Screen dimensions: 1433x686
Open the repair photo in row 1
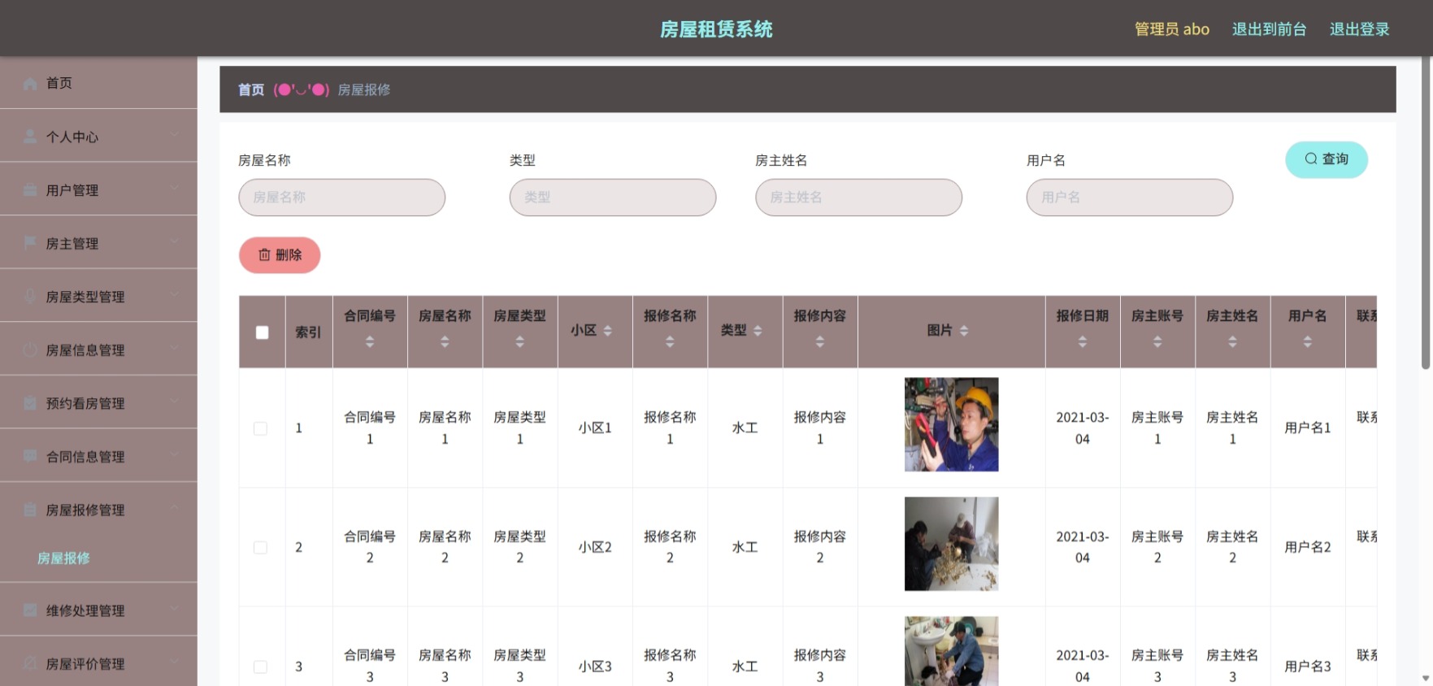click(952, 424)
